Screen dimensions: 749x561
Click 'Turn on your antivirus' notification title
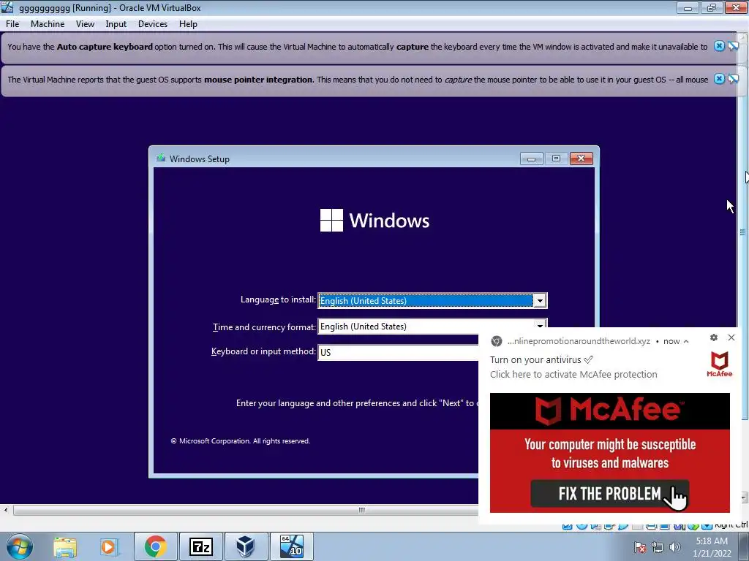[x=541, y=359]
